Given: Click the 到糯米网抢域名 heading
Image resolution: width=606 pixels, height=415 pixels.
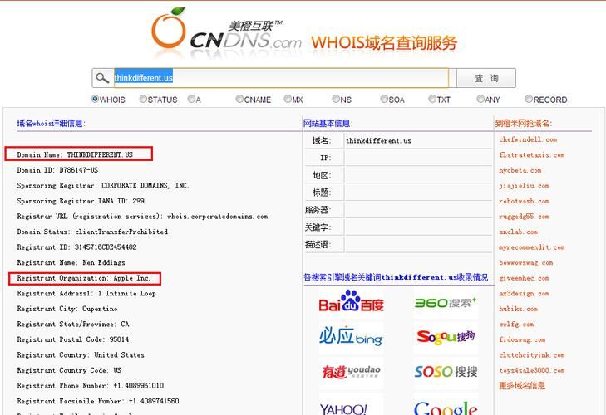Looking at the screenshot, I should coord(524,123).
